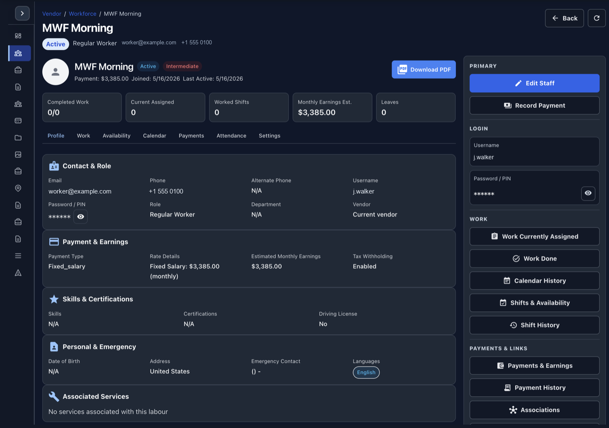Click the Active status pill under page title

(55, 44)
